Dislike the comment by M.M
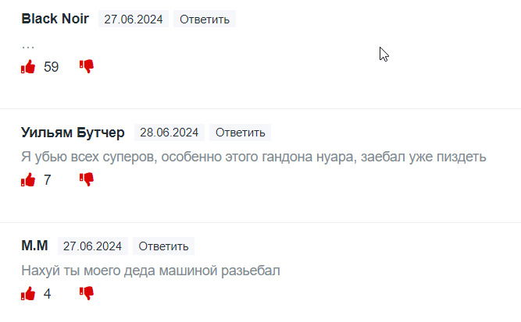 (x=87, y=294)
